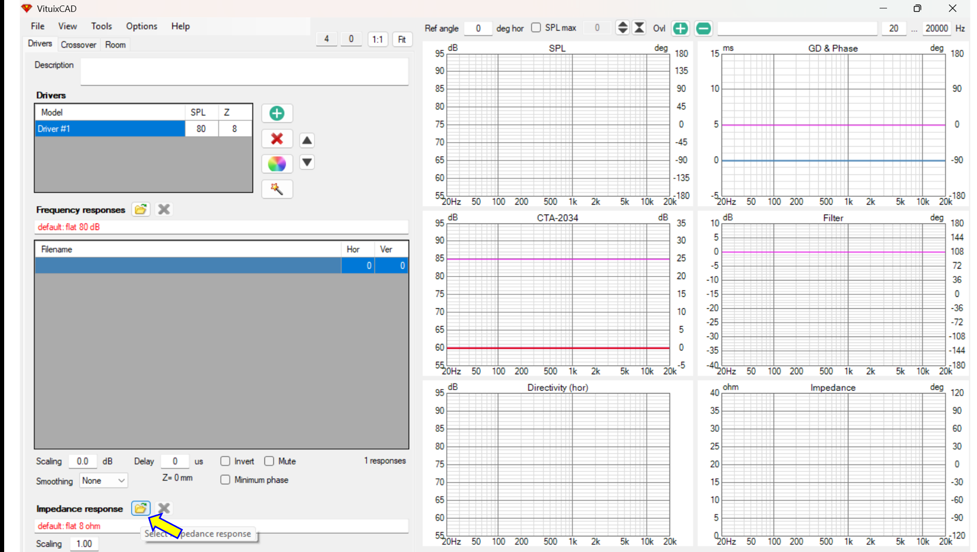Open the Help menu
This screenshot has width=977, height=552.
[x=181, y=26]
